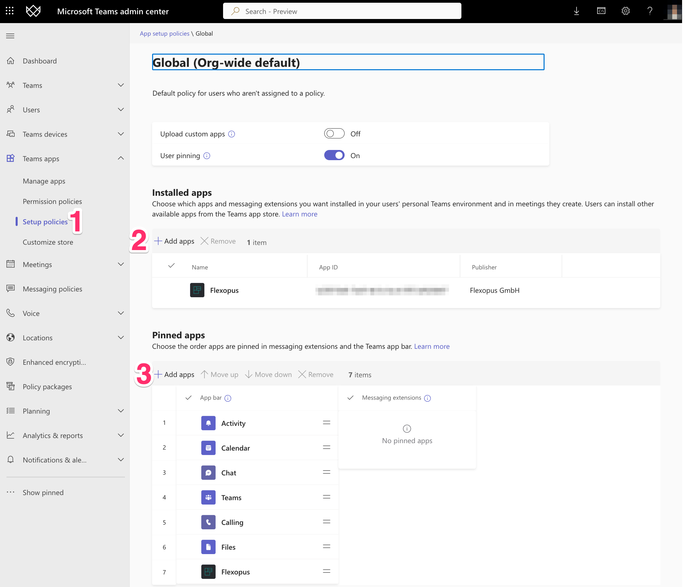The image size is (696, 587).
Task: Click the Chat bubble app icon
Action: click(208, 473)
